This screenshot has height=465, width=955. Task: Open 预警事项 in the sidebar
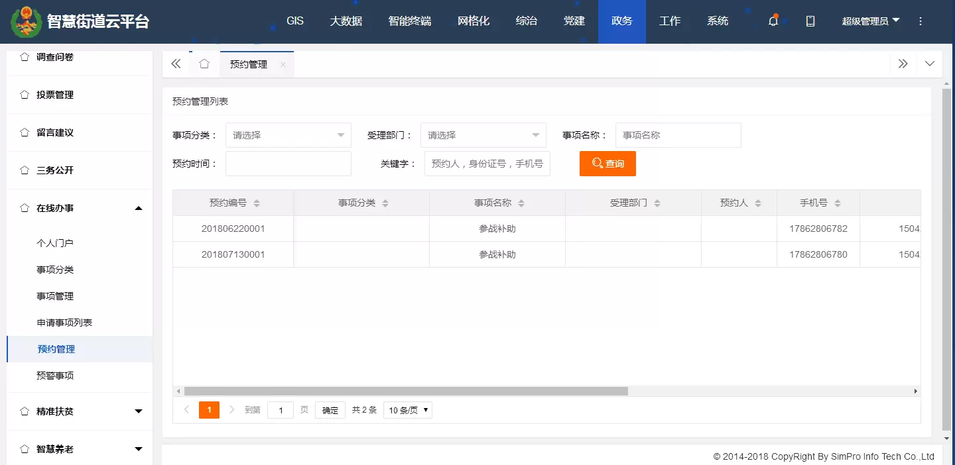[55, 376]
